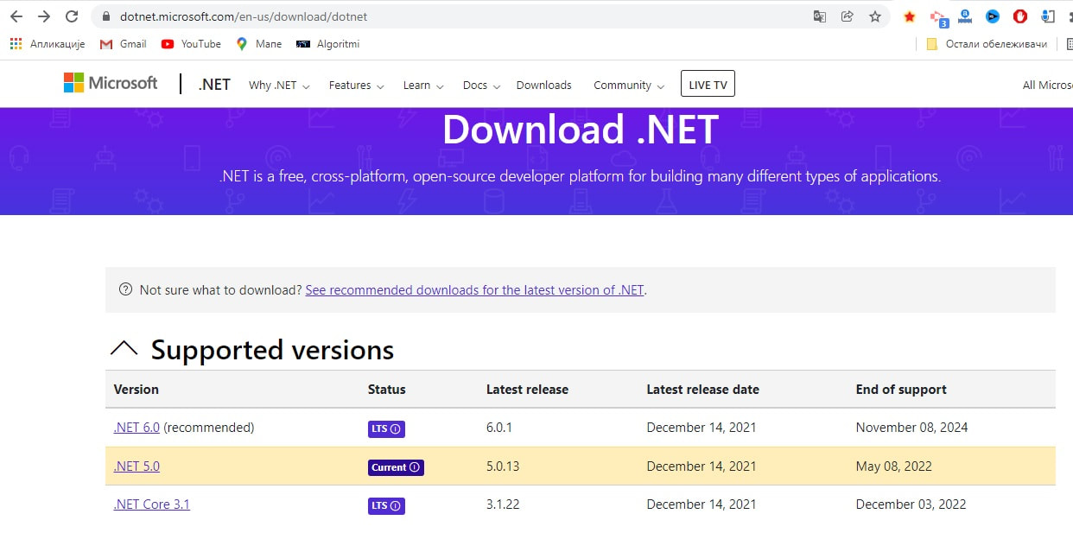Click the LTS badge for .NET 6.0
Image resolution: width=1073 pixels, height=533 pixels.
[x=386, y=428]
